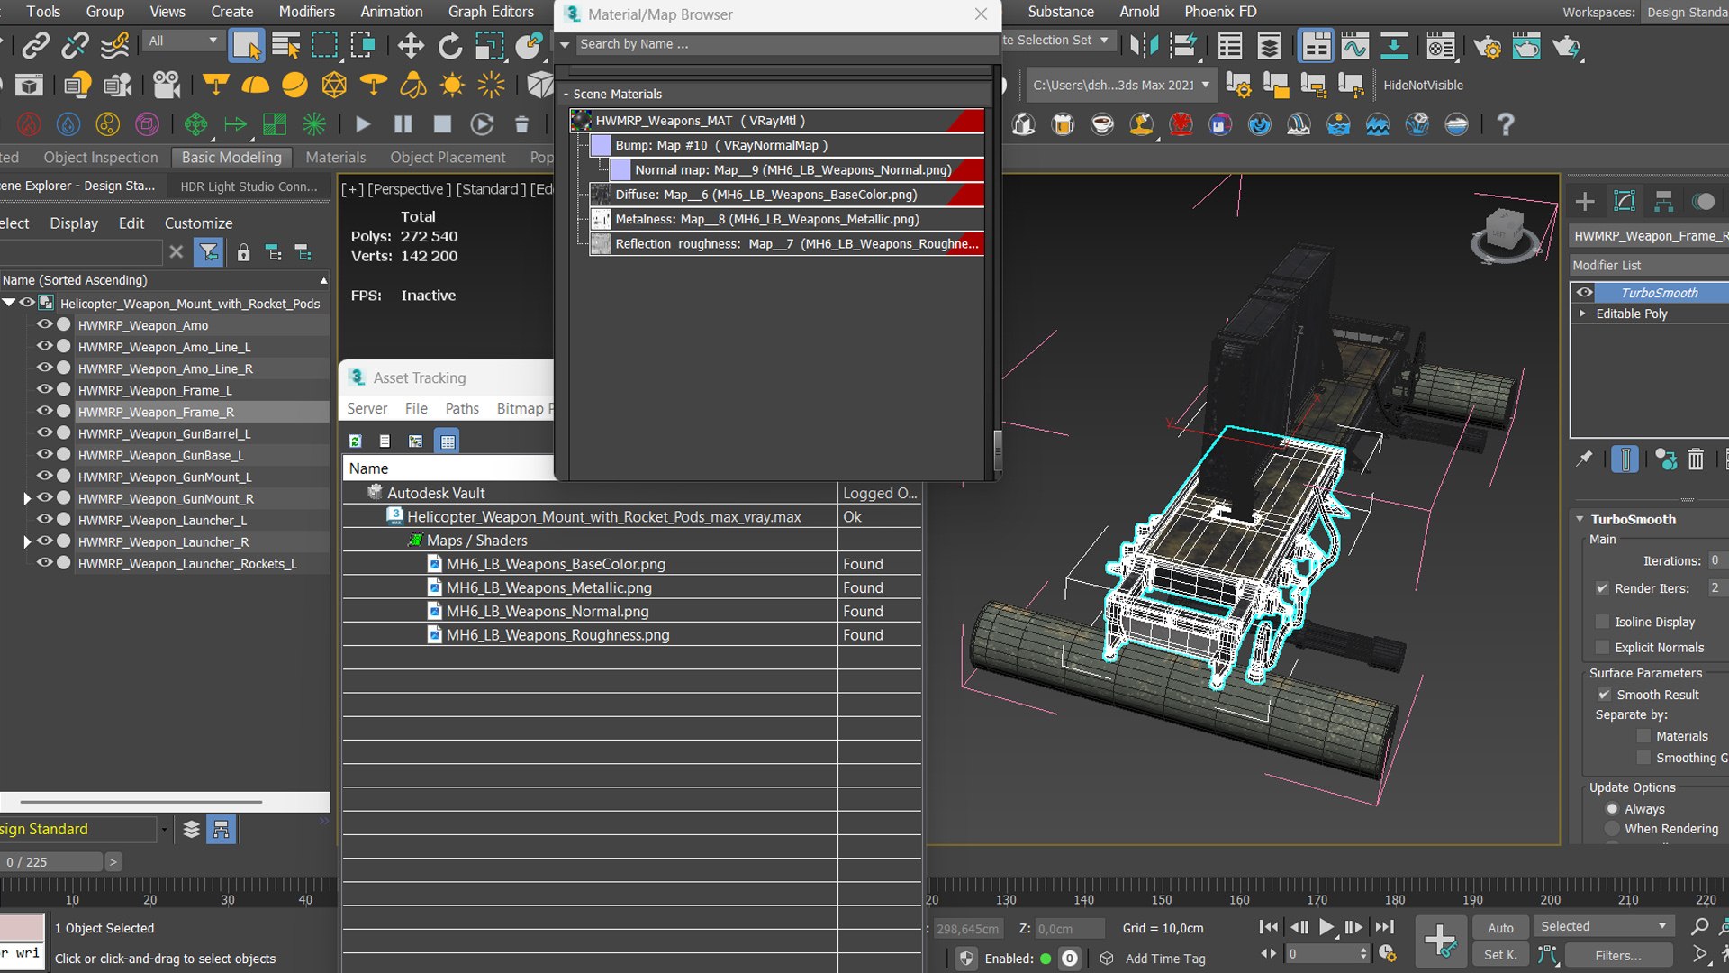This screenshot has height=973, width=1729.
Task: Open the Paths menu in Asset Tracking
Action: (462, 408)
